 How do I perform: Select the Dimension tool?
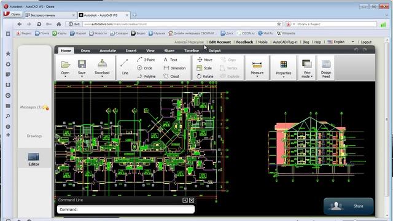(174, 68)
